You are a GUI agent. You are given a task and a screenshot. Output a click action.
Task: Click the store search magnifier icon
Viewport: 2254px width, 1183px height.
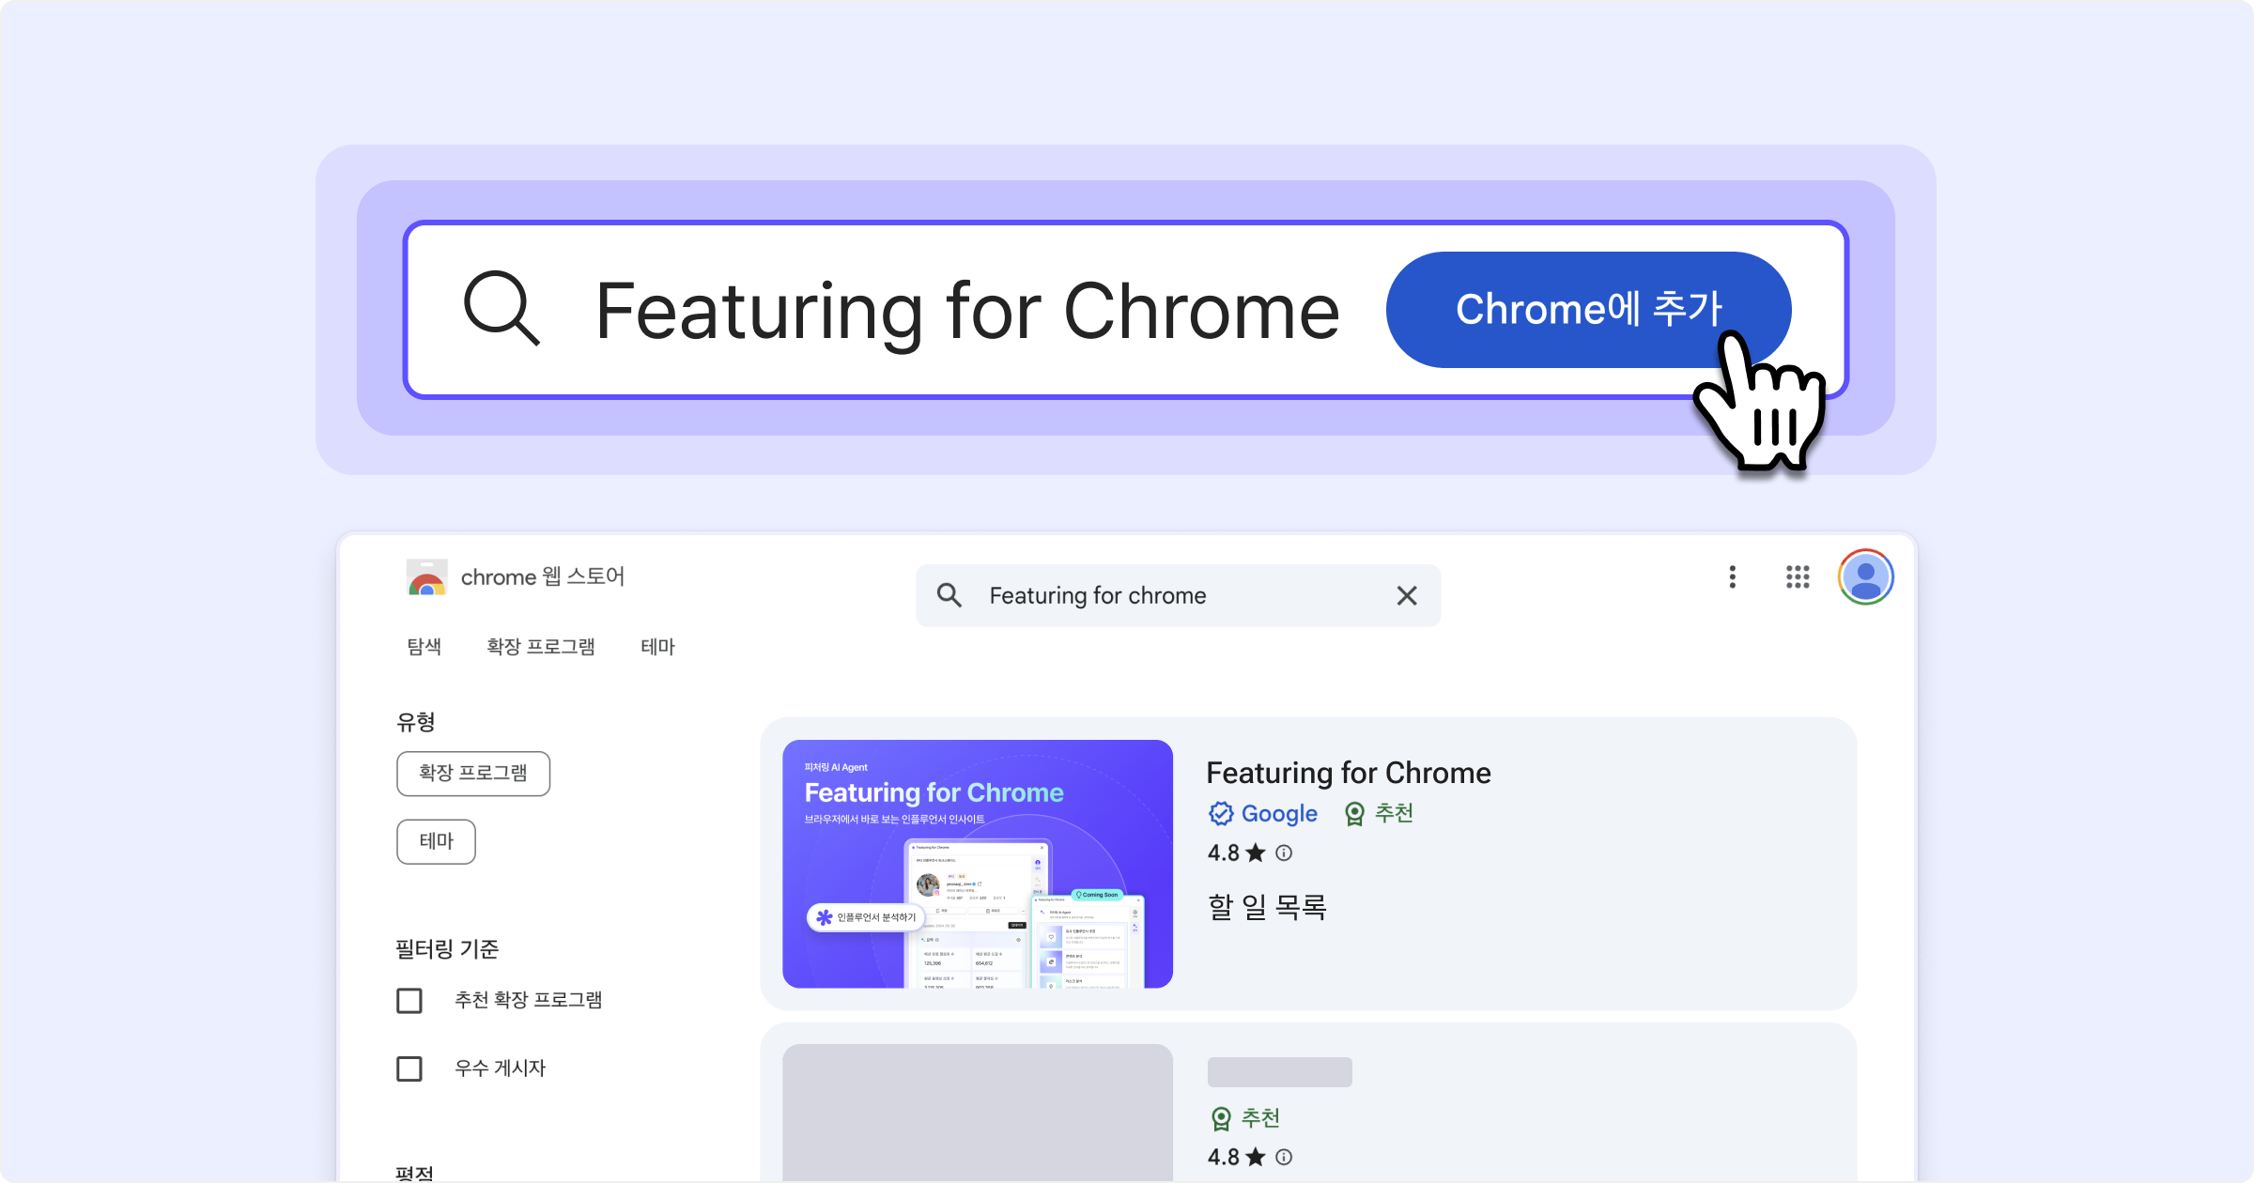949,595
